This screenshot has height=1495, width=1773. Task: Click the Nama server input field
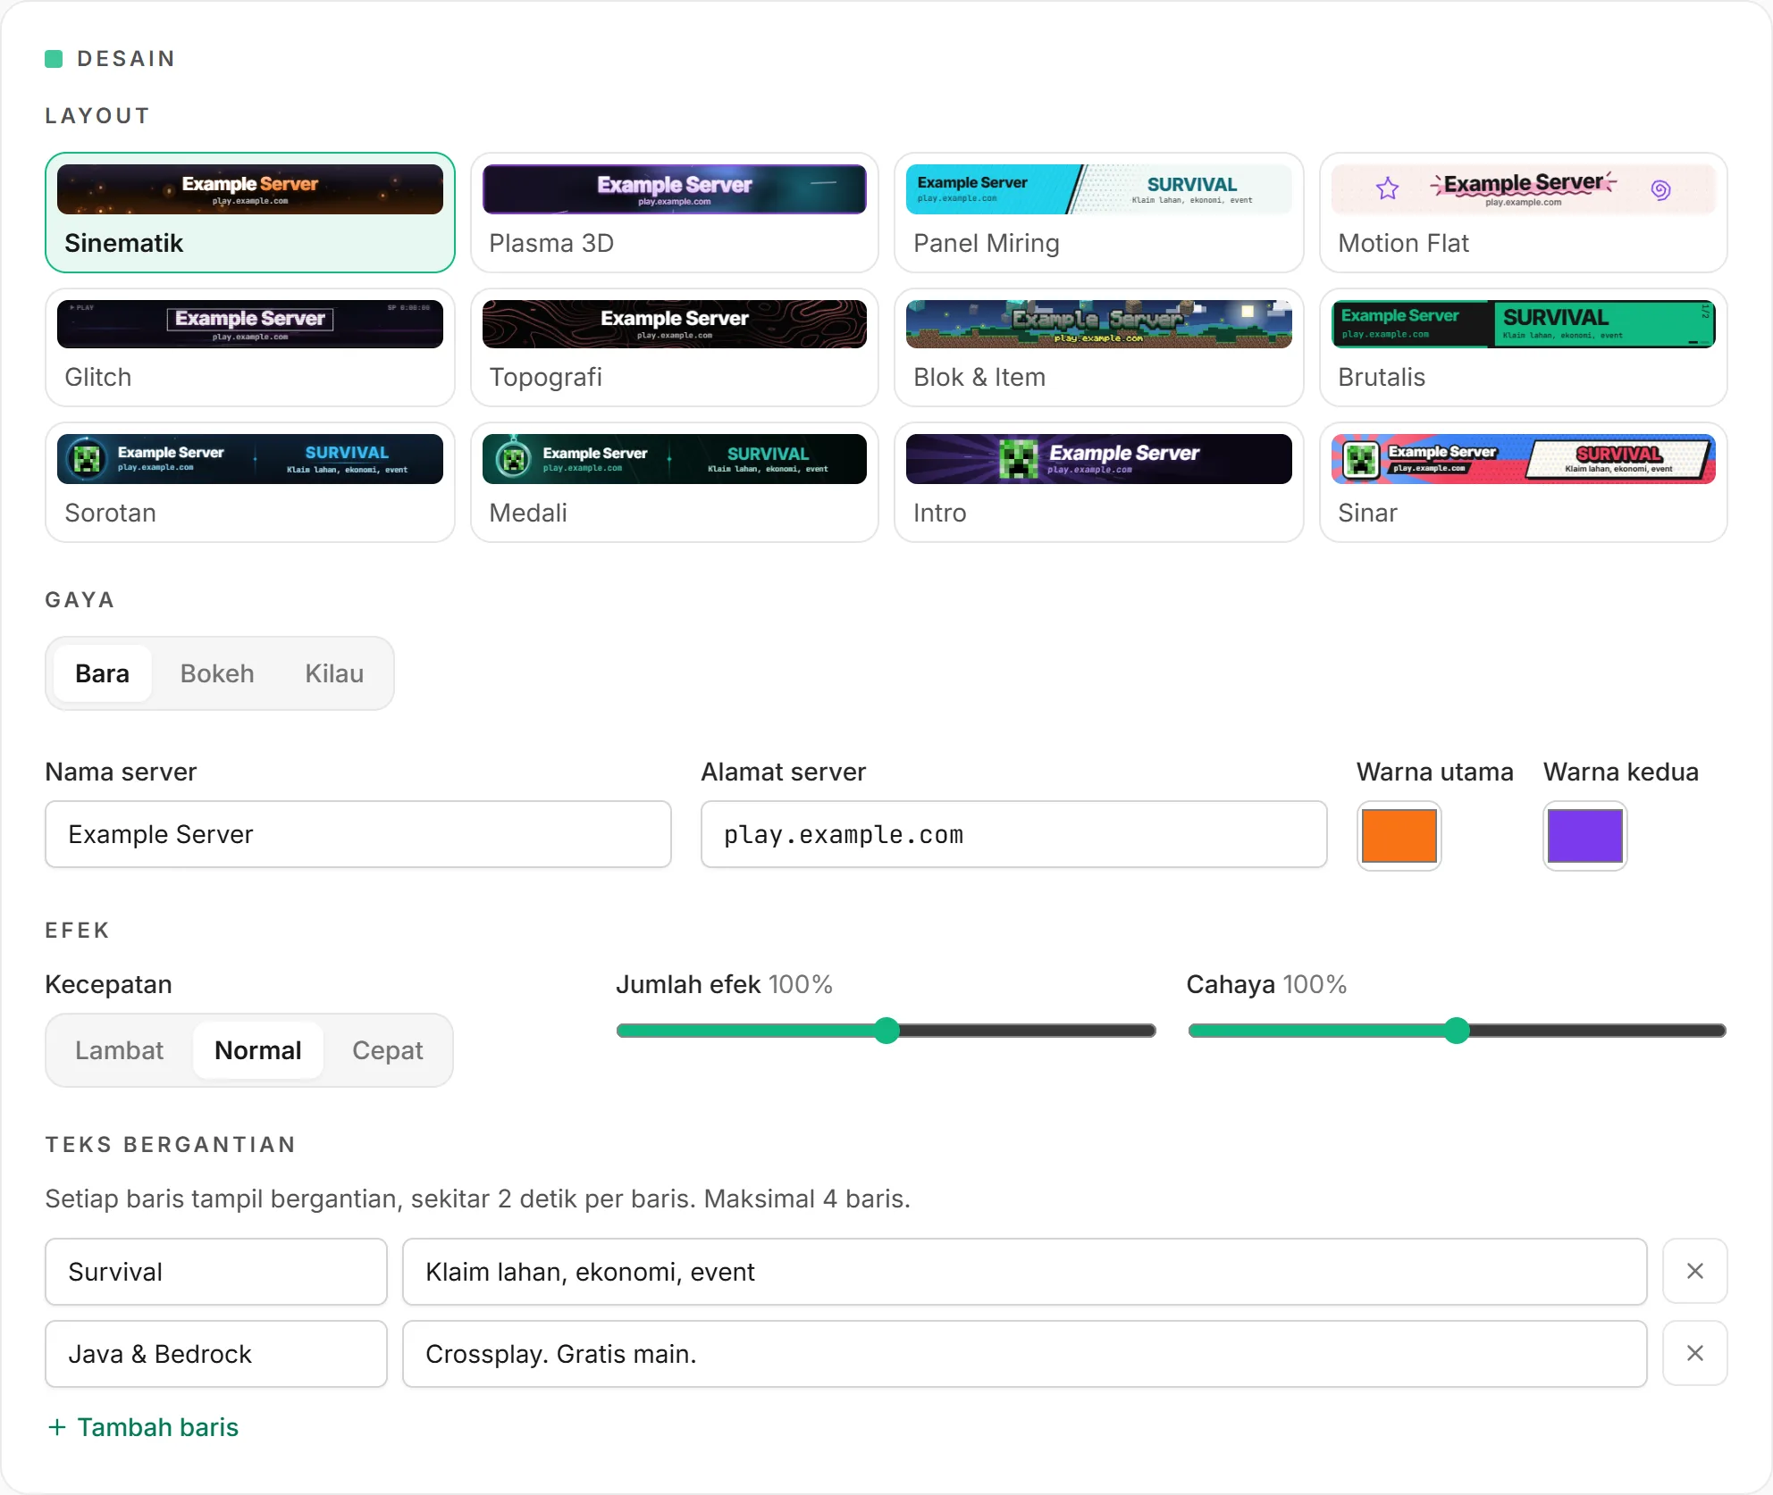click(358, 834)
